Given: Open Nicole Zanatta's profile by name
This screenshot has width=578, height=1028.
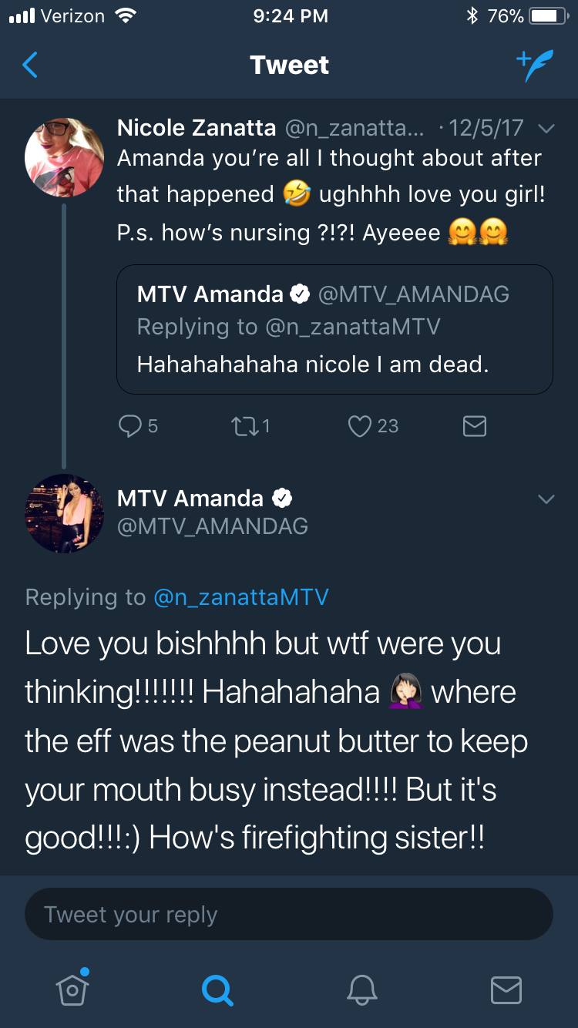Looking at the screenshot, I should coord(197,128).
